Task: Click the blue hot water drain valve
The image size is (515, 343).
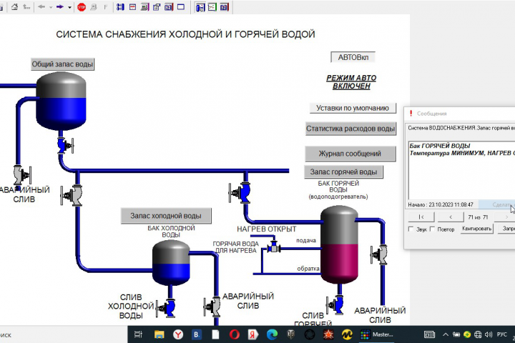Action: point(335,305)
